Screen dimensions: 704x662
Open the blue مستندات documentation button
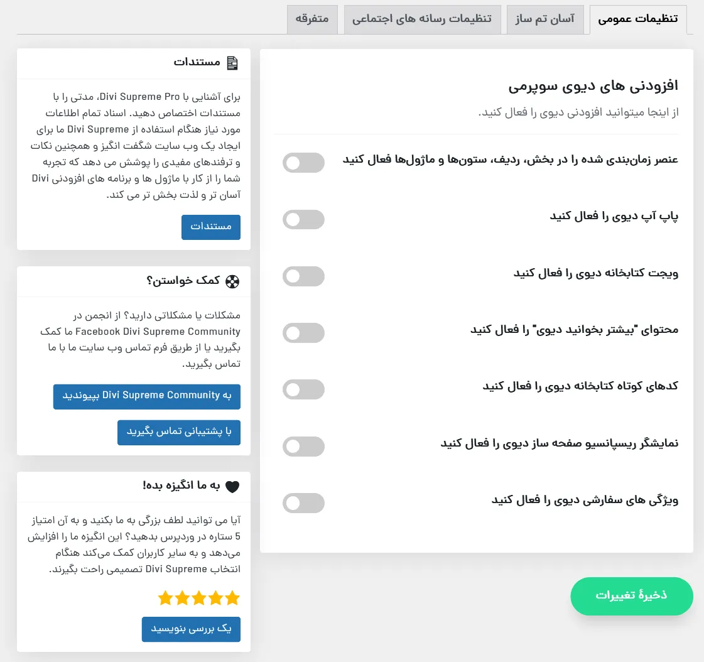[211, 227]
